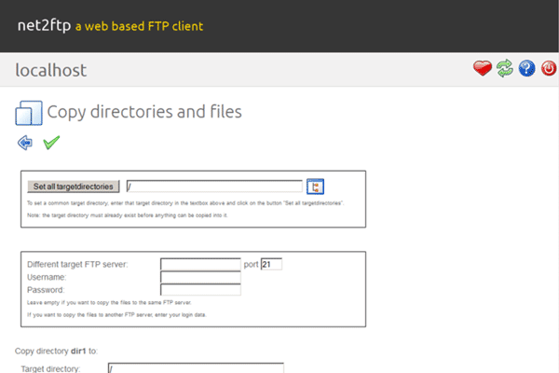Confirm the copy with the green checkmark
The width and height of the screenshot is (559, 373).
tap(51, 142)
